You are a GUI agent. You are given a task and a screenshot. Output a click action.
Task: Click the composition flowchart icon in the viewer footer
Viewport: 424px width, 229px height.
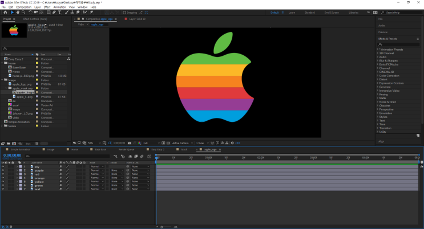(227, 143)
